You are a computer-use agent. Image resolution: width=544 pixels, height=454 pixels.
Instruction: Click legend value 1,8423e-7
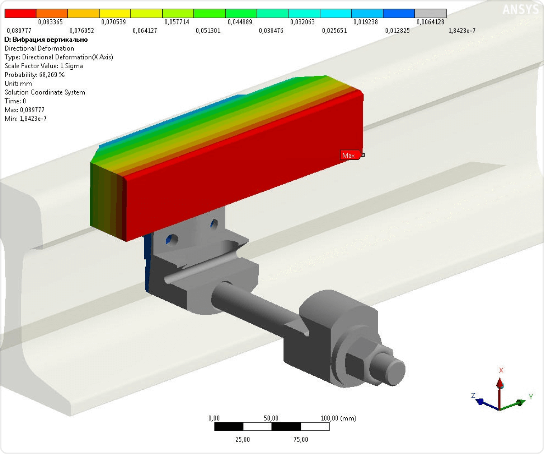(x=462, y=31)
